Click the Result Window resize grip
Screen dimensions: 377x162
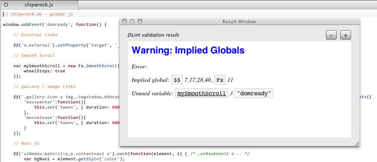[357, 143]
